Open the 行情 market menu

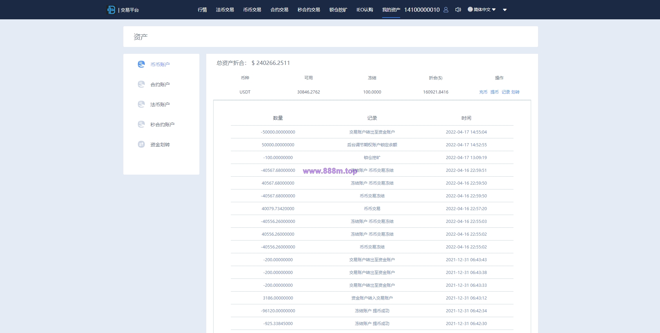click(x=202, y=10)
